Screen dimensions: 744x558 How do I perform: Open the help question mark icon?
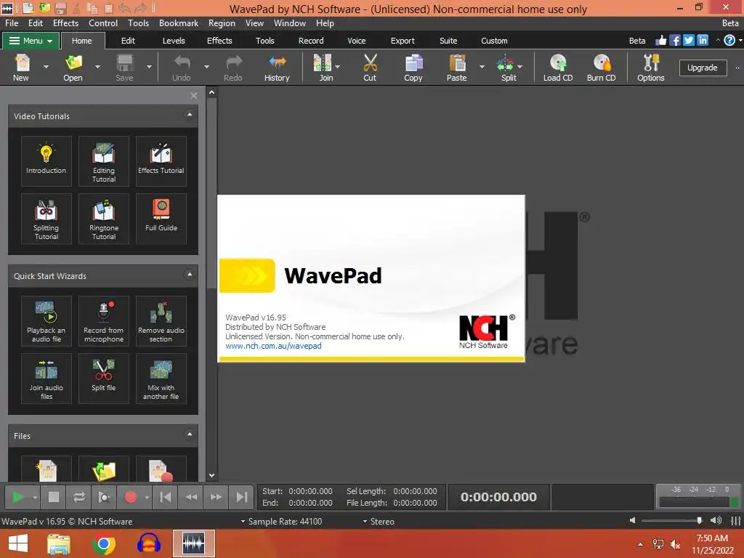(x=729, y=41)
